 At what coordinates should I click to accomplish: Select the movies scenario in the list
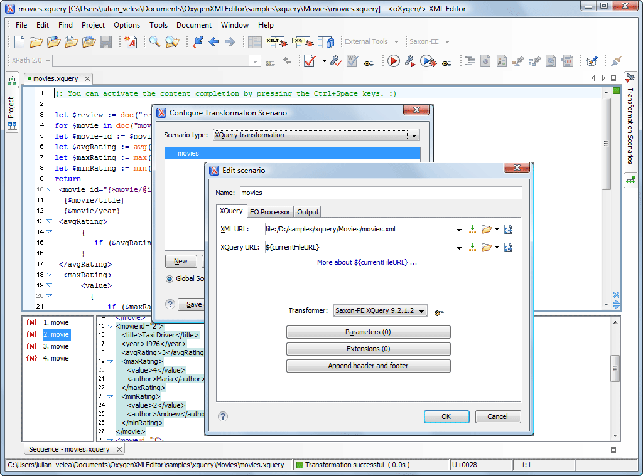pyautogui.click(x=293, y=153)
